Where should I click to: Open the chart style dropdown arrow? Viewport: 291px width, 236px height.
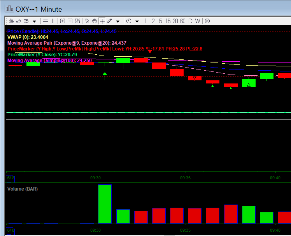pos(34,21)
